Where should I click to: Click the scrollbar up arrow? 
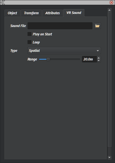[109, 10]
